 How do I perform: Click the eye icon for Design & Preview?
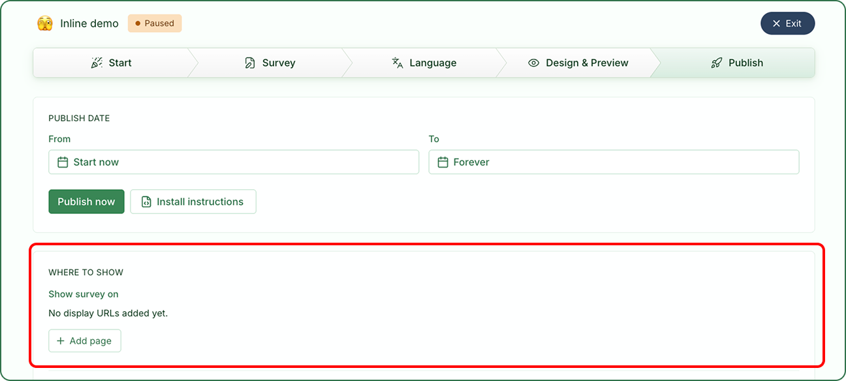(534, 63)
